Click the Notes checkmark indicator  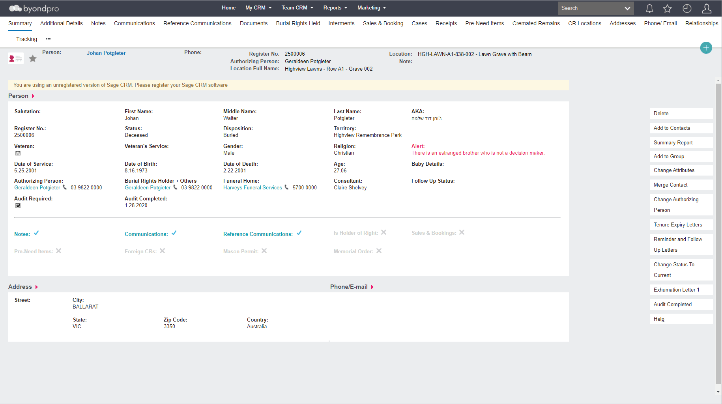(x=36, y=233)
